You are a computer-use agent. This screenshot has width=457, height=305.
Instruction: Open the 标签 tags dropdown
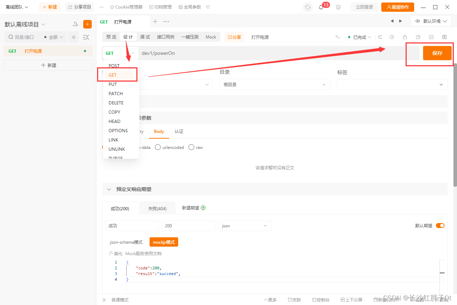392,84
